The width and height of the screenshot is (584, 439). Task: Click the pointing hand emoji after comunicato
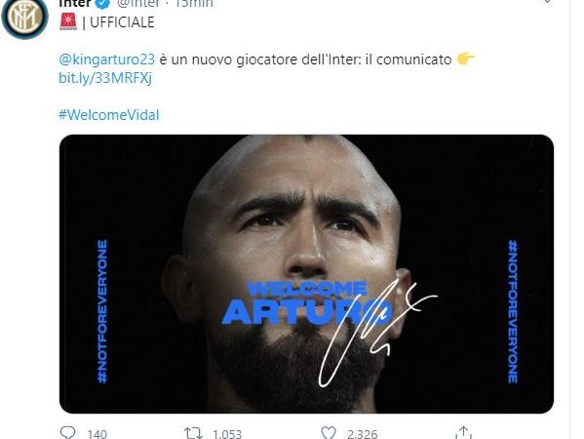[466, 59]
